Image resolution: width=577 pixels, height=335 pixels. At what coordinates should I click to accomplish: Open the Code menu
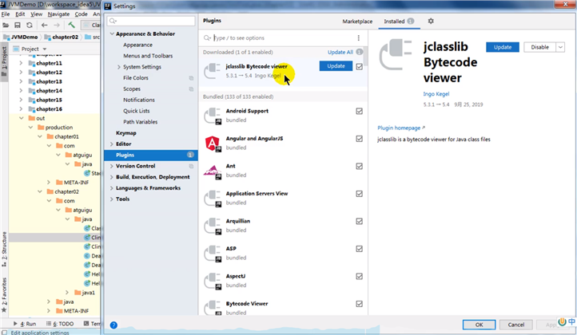point(81,14)
